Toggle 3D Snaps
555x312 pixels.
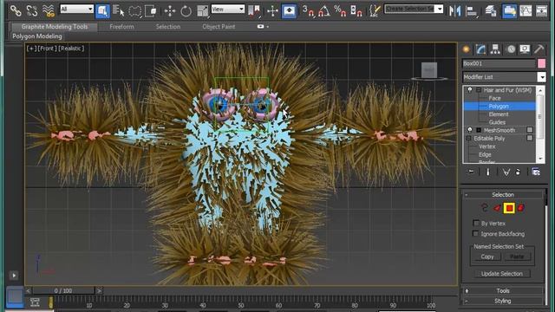(x=308, y=11)
